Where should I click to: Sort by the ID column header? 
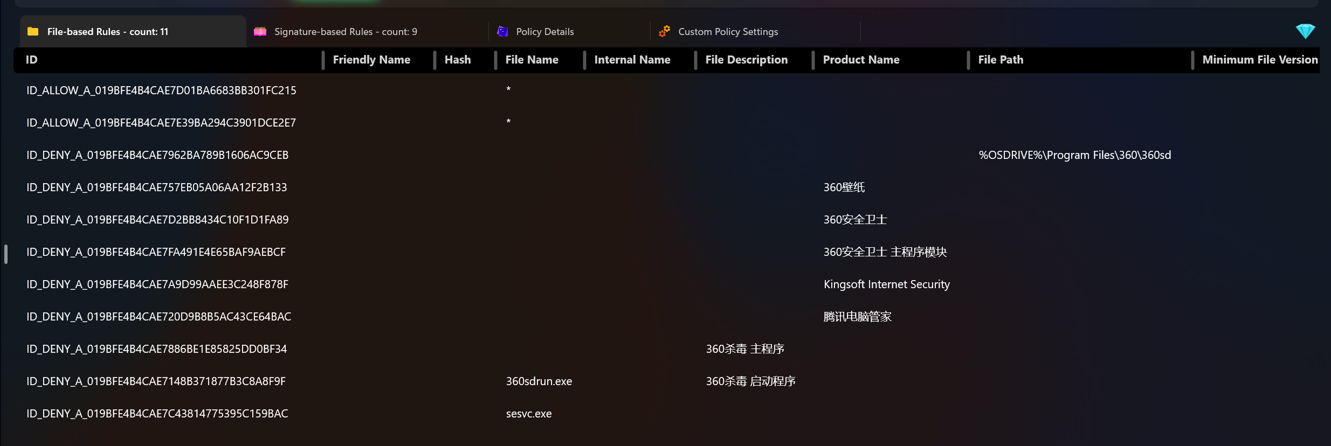tap(32, 60)
